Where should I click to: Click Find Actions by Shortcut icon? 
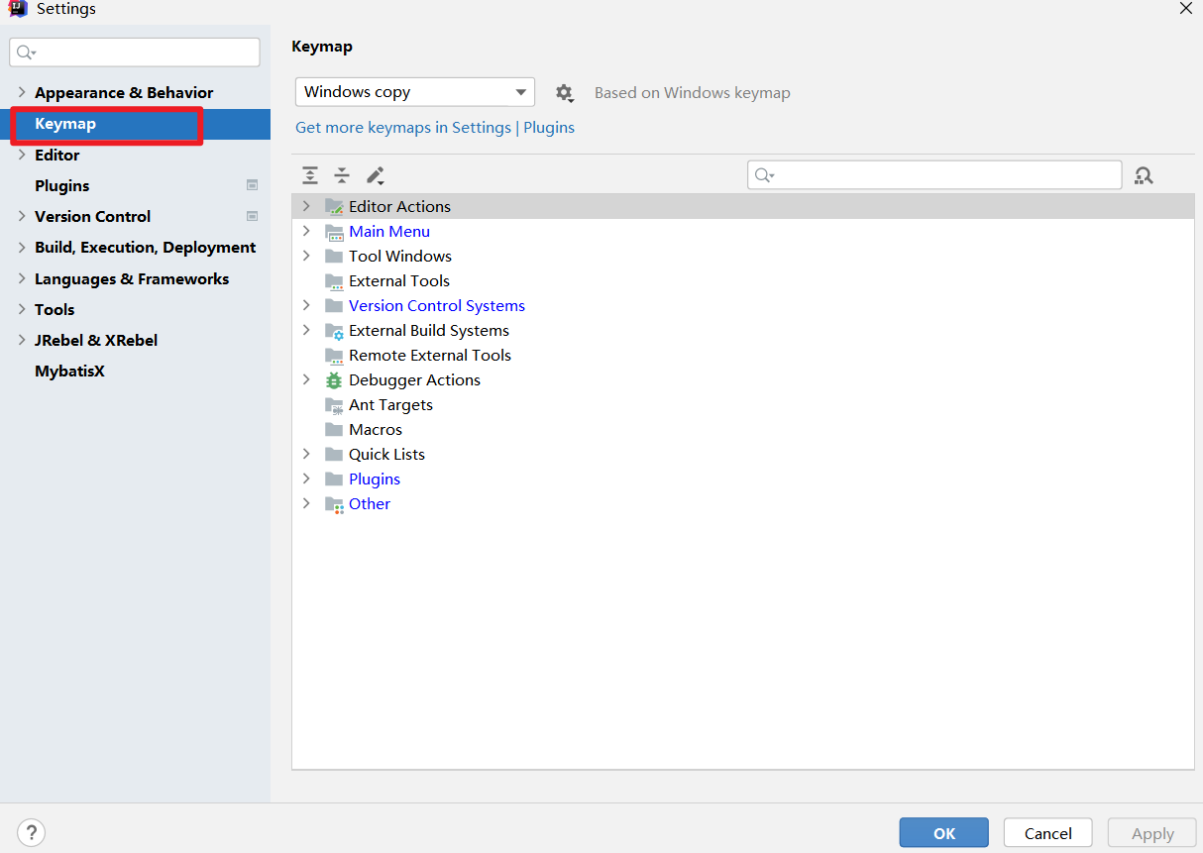[1144, 175]
